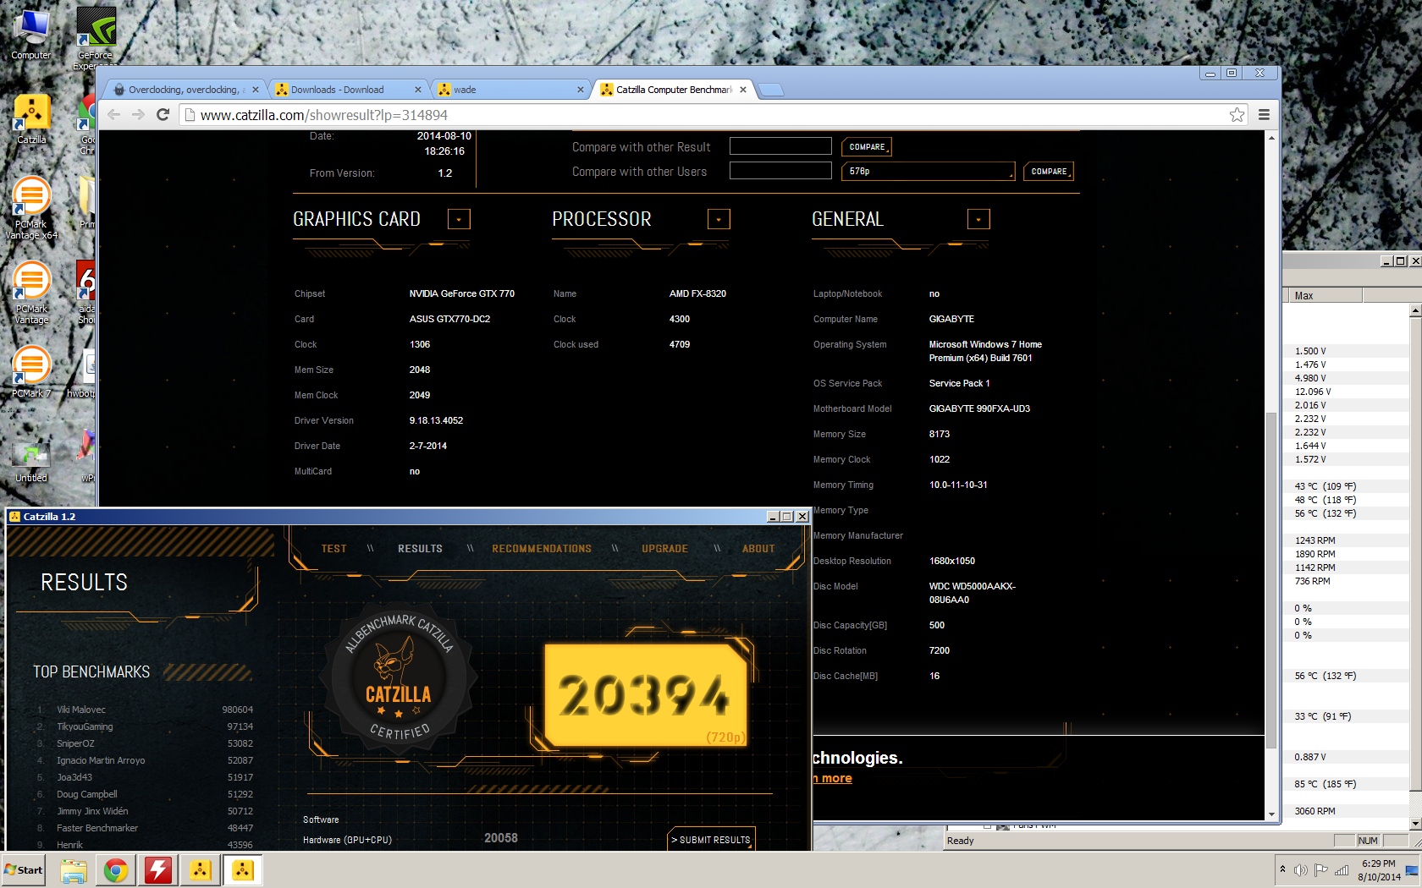Open the Chrome menu button
The image size is (1422, 888).
point(1264,115)
